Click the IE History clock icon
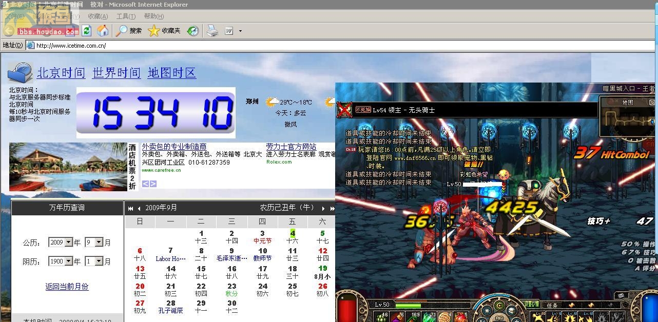This screenshot has height=322, width=658. click(192, 31)
